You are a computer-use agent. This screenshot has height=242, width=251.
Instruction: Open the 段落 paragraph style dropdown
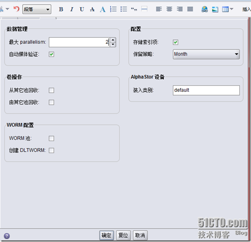click(x=37, y=9)
